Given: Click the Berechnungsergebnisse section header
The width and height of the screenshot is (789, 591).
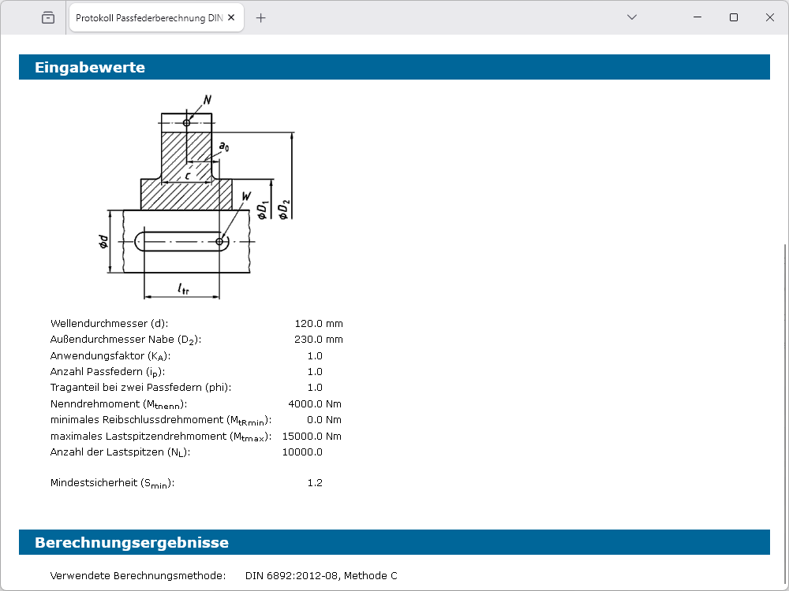Looking at the screenshot, I should [132, 543].
